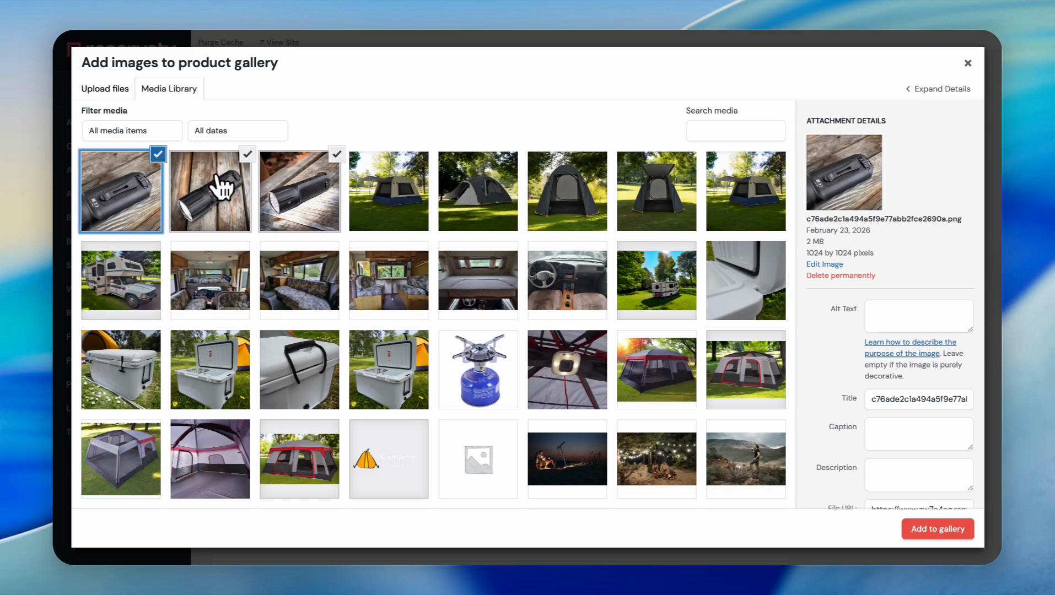Click the Edit Image link

tap(824, 264)
